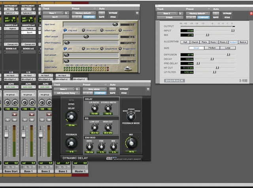The width and height of the screenshot is (253, 188).
Task: Click Compare button in Sci-Fi window
Action: pos(89,17)
